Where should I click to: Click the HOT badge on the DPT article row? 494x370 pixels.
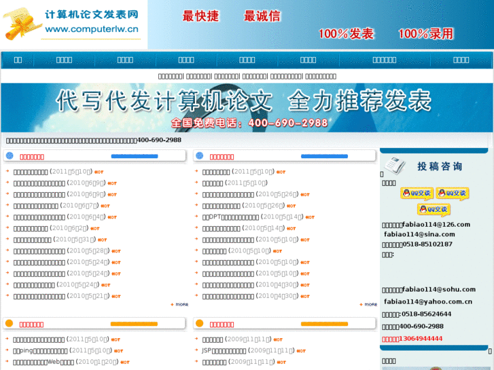310,217
